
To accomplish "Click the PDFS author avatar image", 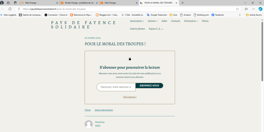I will point(88,124).
